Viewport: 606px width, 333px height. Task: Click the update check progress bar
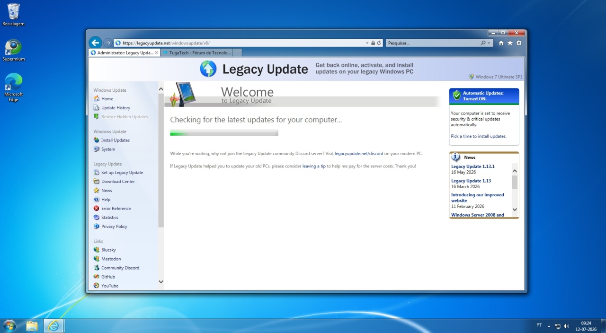pyautogui.click(x=224, y=133)
